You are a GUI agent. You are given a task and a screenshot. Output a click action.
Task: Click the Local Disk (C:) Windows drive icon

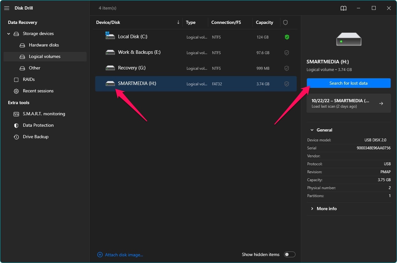click(x=110, y=35)
